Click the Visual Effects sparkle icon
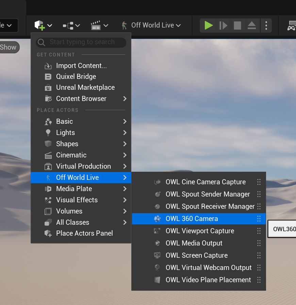 (x=48, y=200)
